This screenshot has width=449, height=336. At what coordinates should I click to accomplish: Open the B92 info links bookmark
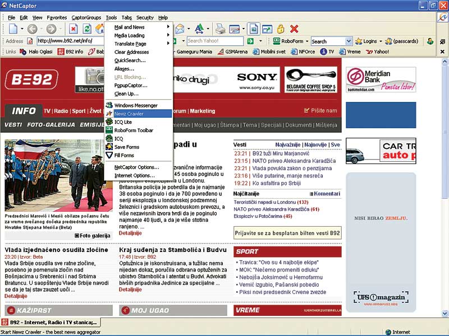[71, 52]
